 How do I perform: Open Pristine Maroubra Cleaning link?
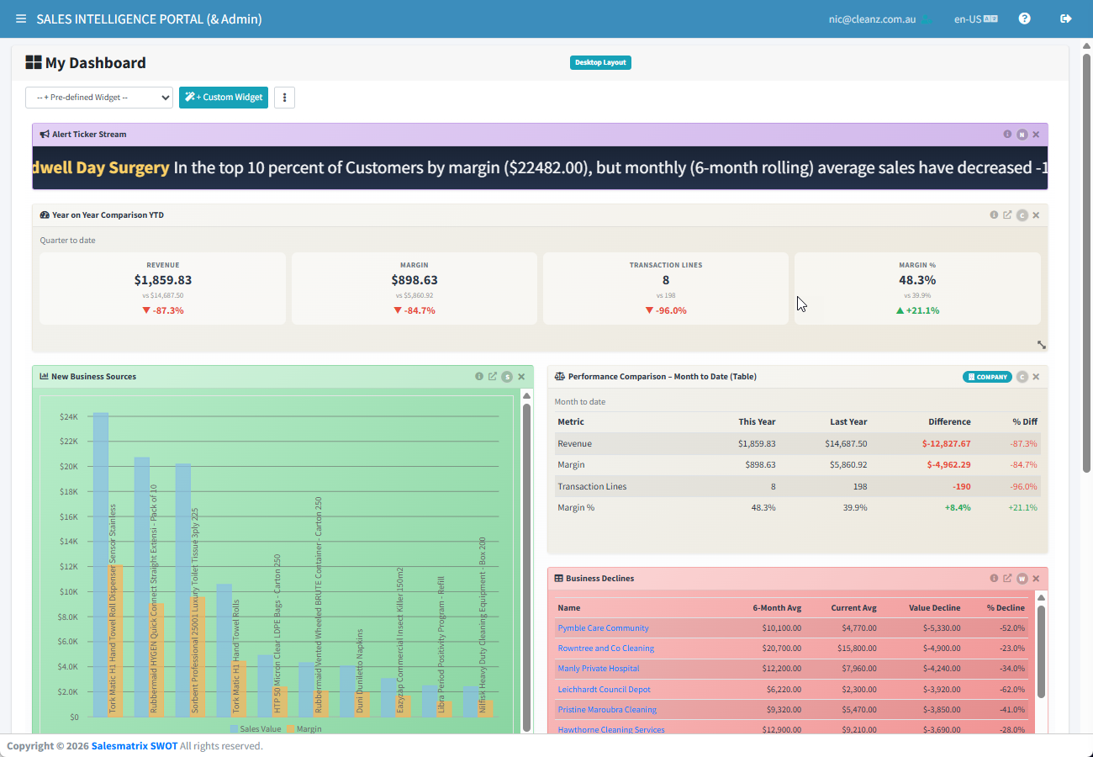pyautogui.click(x=607, y=710)
